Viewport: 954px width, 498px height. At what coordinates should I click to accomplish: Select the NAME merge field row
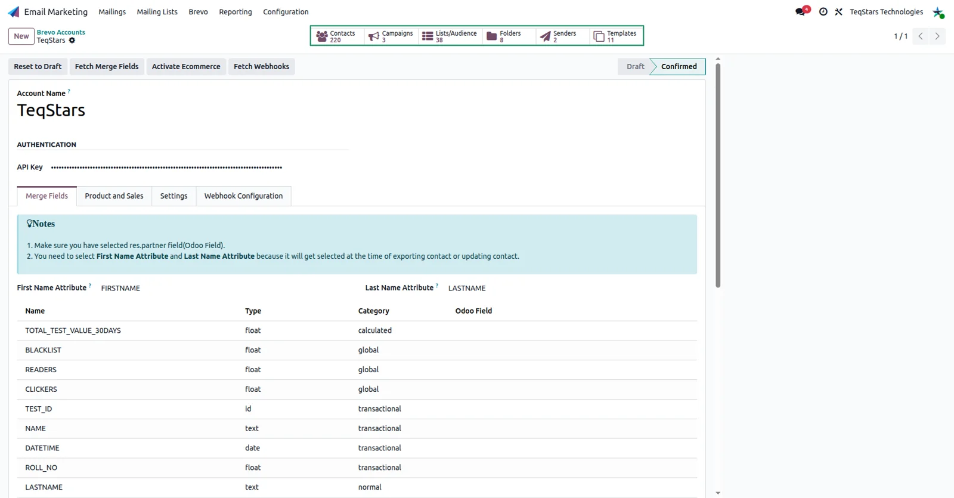pos(357,429)
